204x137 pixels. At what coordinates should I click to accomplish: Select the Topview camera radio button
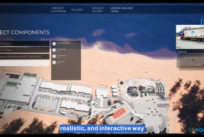tap(54, 56)
